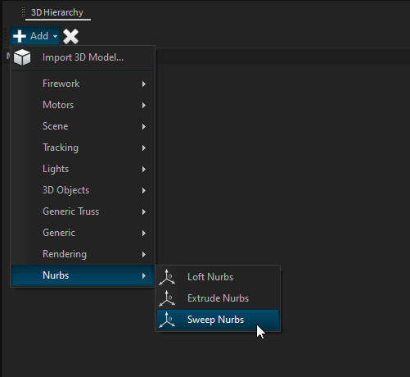Select Extrude Nurbs from submenu
This screenshot has height=377, width=410.
point(218,298)
